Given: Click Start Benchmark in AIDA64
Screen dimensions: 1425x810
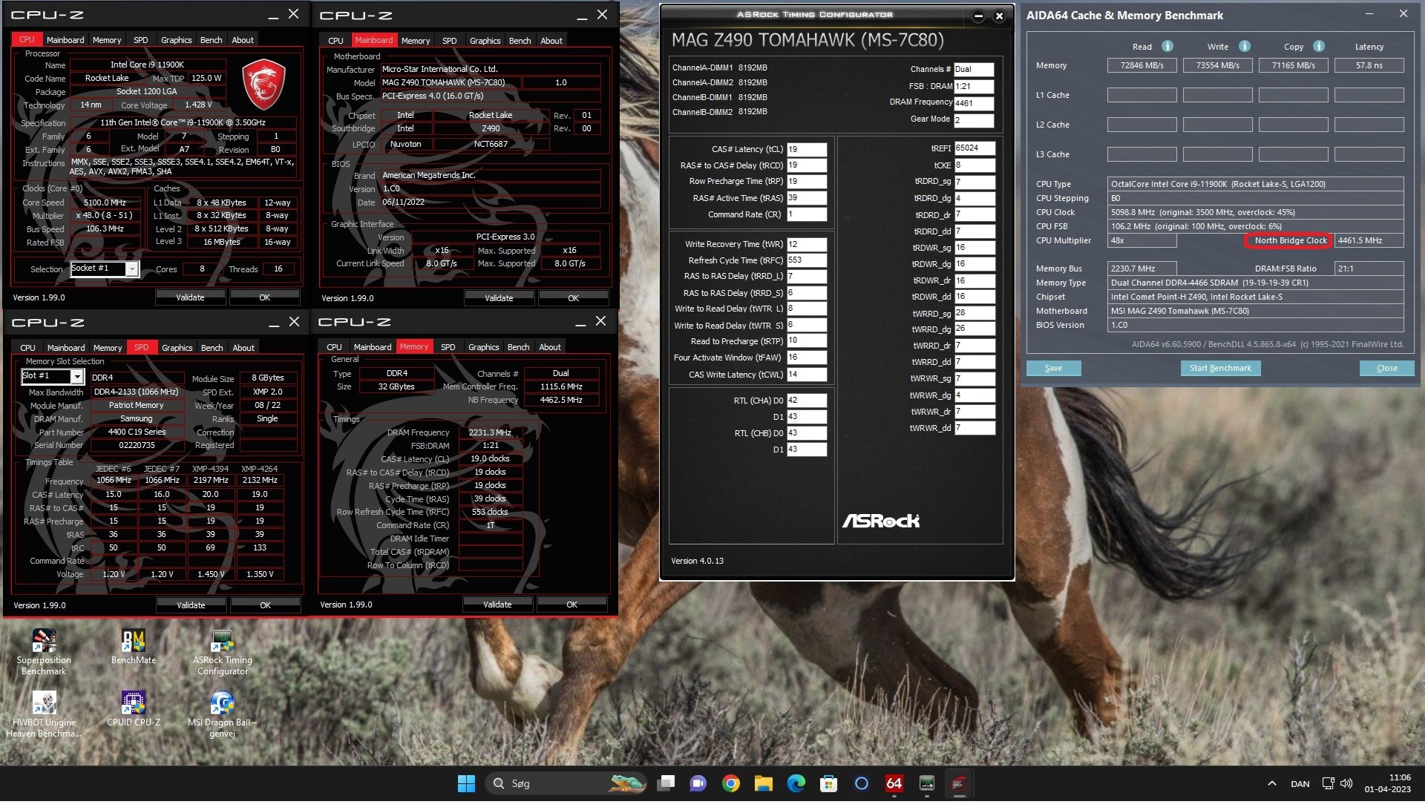Looking at the screenshot, I should [x=1220, y=368].
